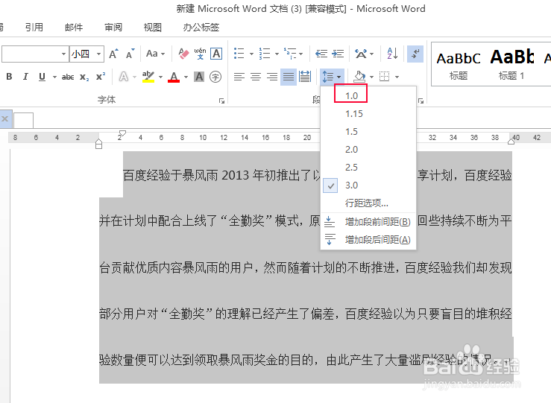
Task: Apply the 标题 1 style from gallery
Action: pyautogui.click(x=511, y=66)
